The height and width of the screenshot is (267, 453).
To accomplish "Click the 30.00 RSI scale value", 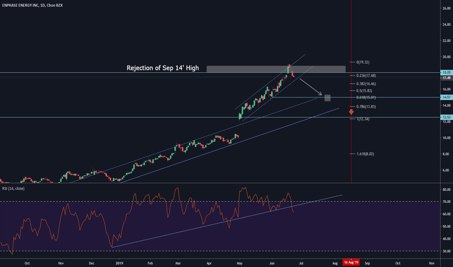I will [446, 251].
